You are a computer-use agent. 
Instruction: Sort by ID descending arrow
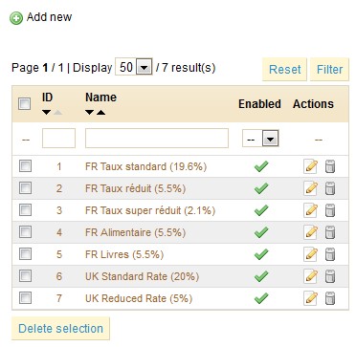[x=47, y=113]
